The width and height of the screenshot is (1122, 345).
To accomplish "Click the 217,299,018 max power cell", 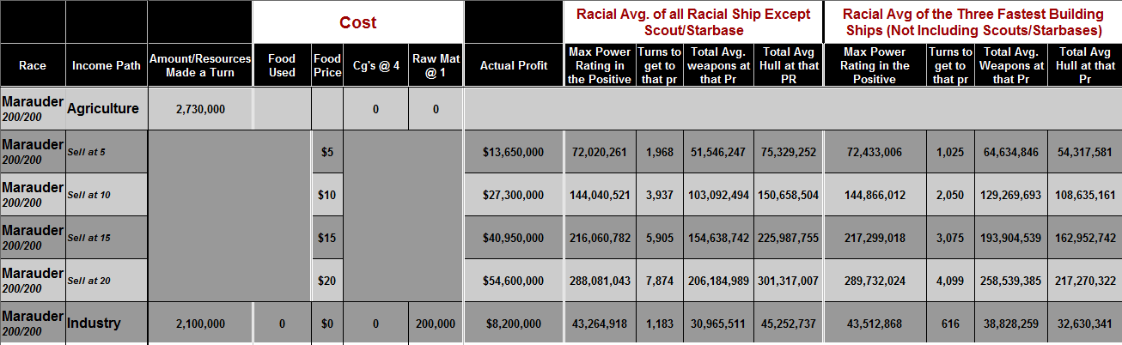I will 875,238.
